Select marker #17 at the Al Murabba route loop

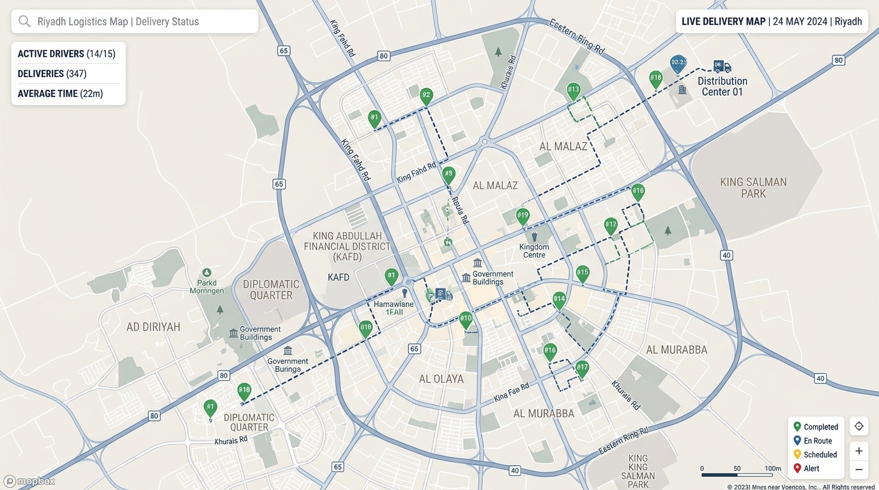tap(581, 369)
